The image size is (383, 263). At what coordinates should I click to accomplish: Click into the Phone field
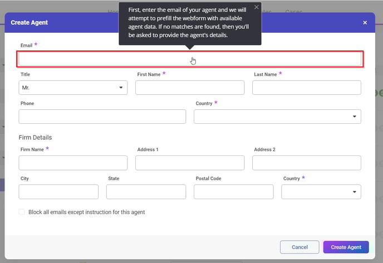(x=102, y=117)
